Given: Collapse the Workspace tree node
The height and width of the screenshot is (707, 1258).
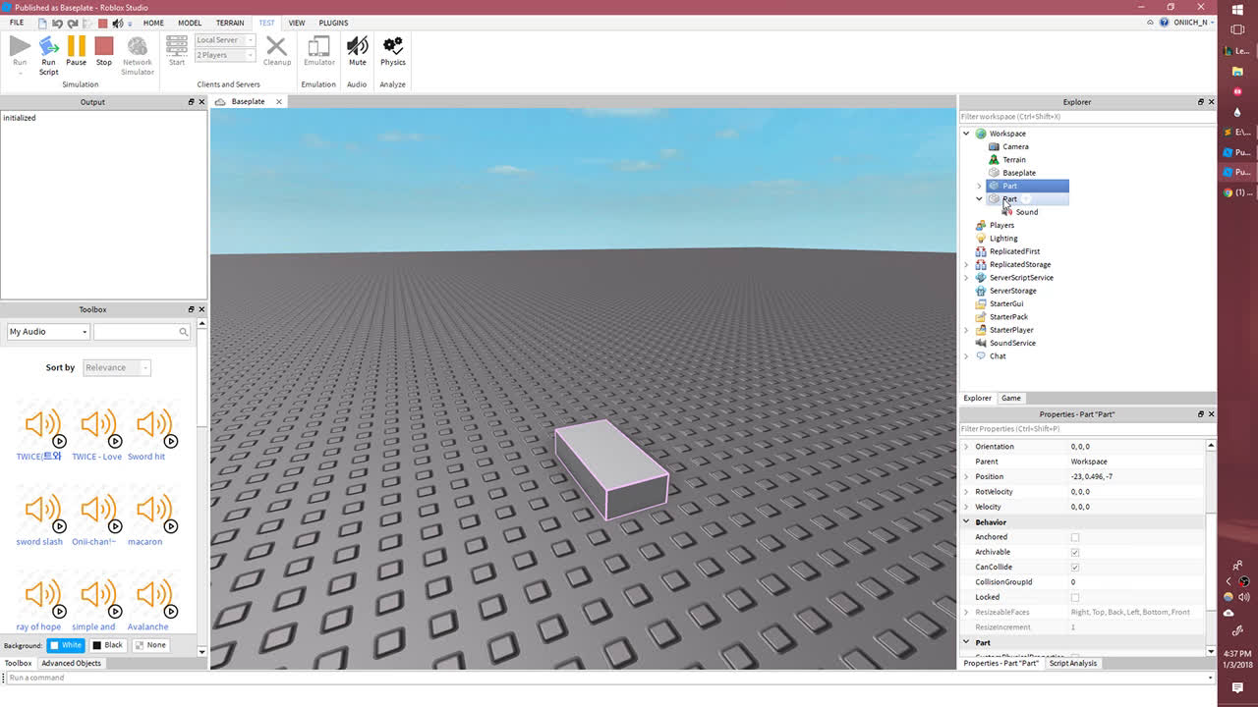Looking at the screenshot, I should [966, 134].
